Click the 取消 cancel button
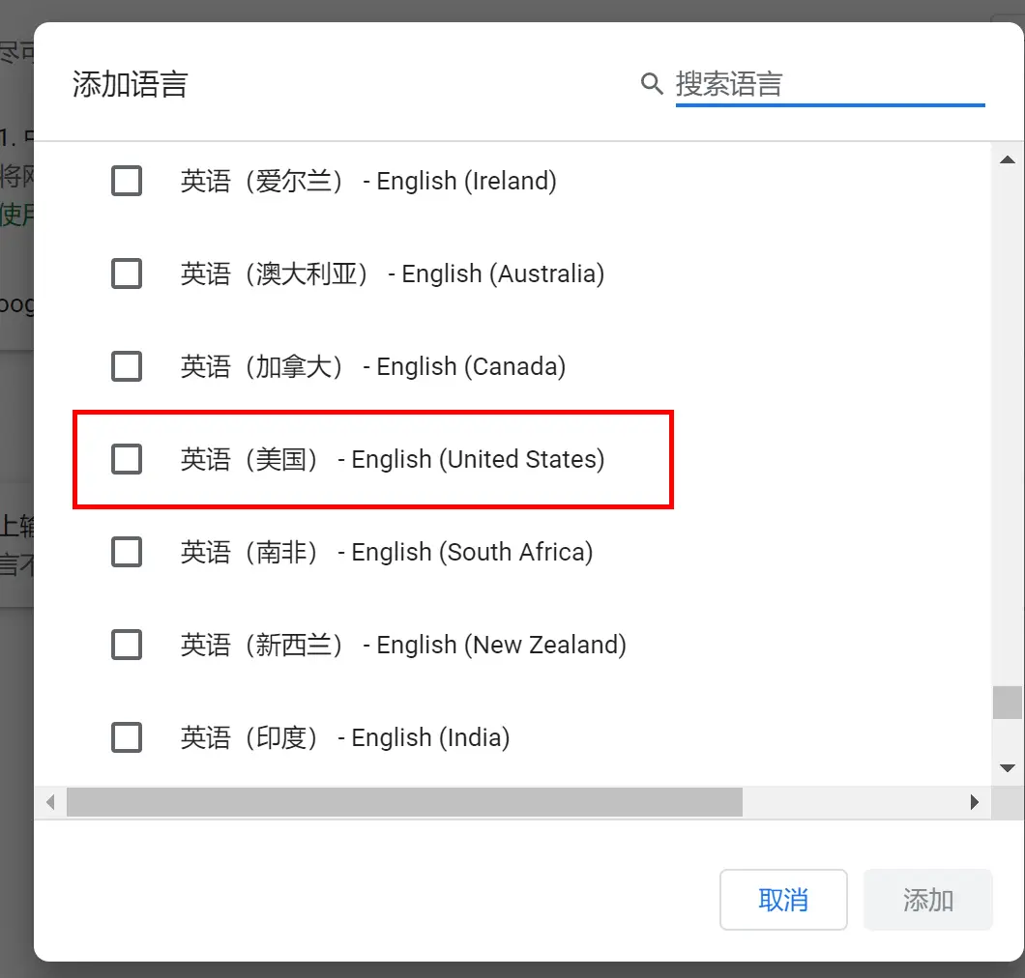The height and width of the screenshot is (978, 1025). tap(783, 900)
